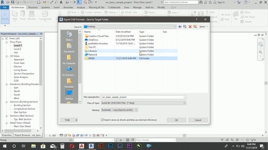
Task: Select the OneDrive folder entry
Action: pyautogui.click(x=131, y=40)
